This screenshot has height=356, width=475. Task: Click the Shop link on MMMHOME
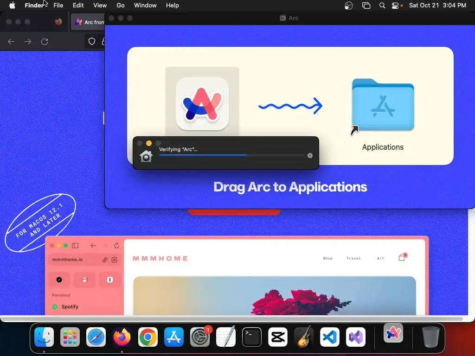(x=327, y=258)
